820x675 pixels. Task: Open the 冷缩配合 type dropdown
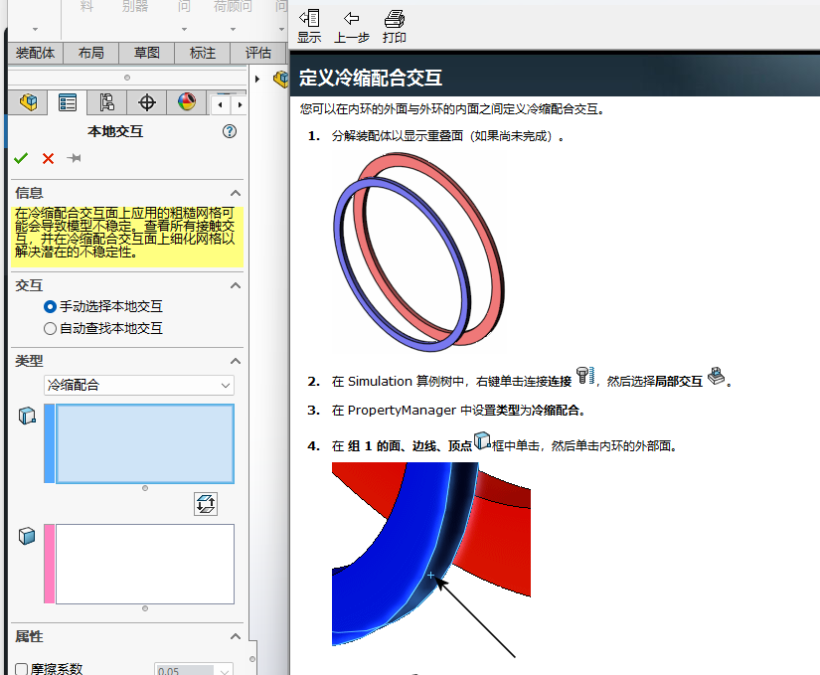pos(138,385)
